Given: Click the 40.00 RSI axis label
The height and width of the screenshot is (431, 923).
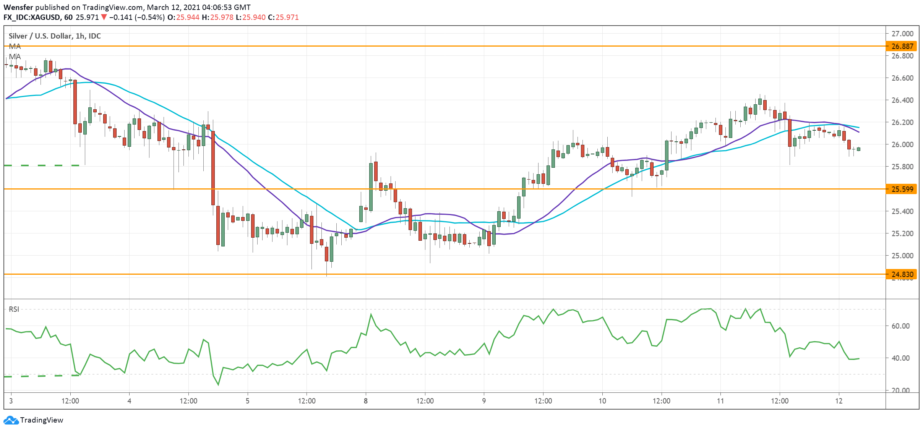Looking at the screenshot, I should pyautogui.click(x=900, y=358).
